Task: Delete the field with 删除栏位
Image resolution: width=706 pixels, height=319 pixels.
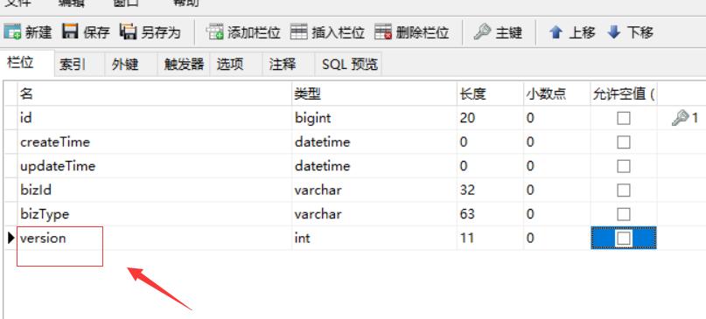Action: click(x=411, y=32)
